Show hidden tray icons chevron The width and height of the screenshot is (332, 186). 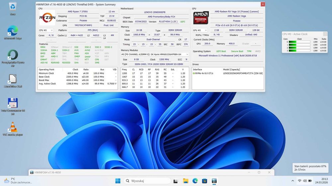coord(292,181)
